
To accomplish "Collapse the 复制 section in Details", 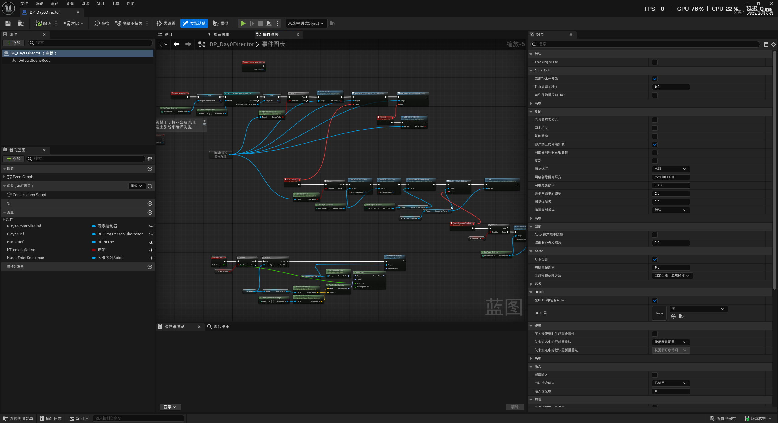I will point(531,112).
